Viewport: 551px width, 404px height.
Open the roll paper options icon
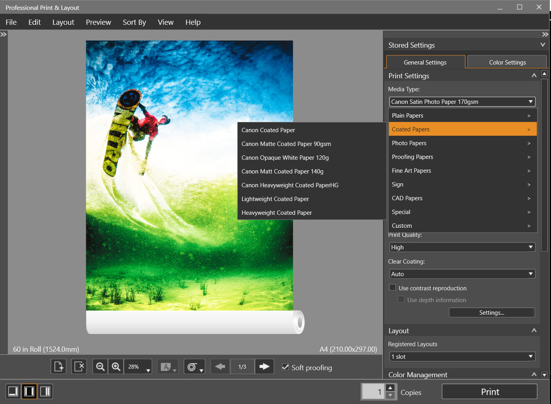[x=194, y=367]
